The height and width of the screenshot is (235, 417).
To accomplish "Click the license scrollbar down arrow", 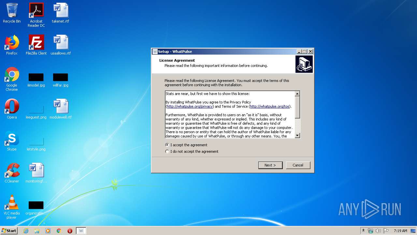I will [297, 135].
